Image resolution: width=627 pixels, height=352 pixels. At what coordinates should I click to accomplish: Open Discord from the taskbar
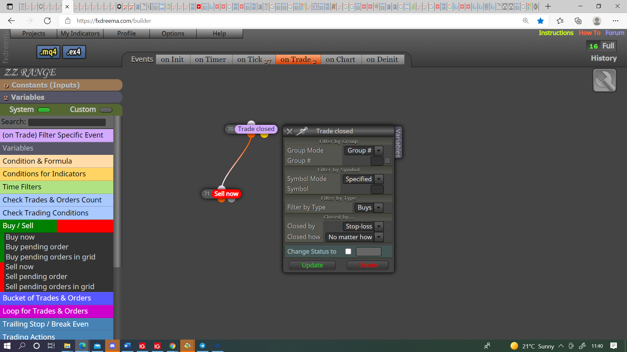click(x=112, y=346)
